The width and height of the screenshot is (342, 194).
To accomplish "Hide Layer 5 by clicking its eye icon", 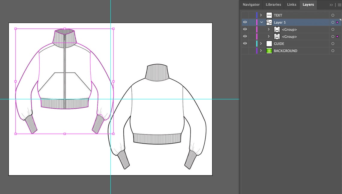I will pos(245,22).
